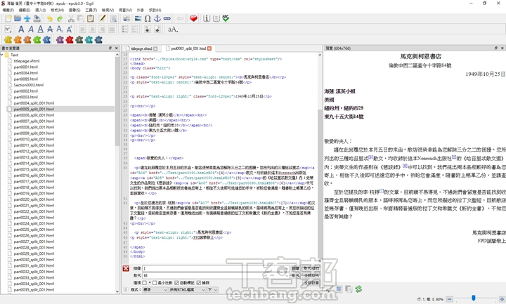Run the red plugin 7 puzzle icon

tap(70, 39)
